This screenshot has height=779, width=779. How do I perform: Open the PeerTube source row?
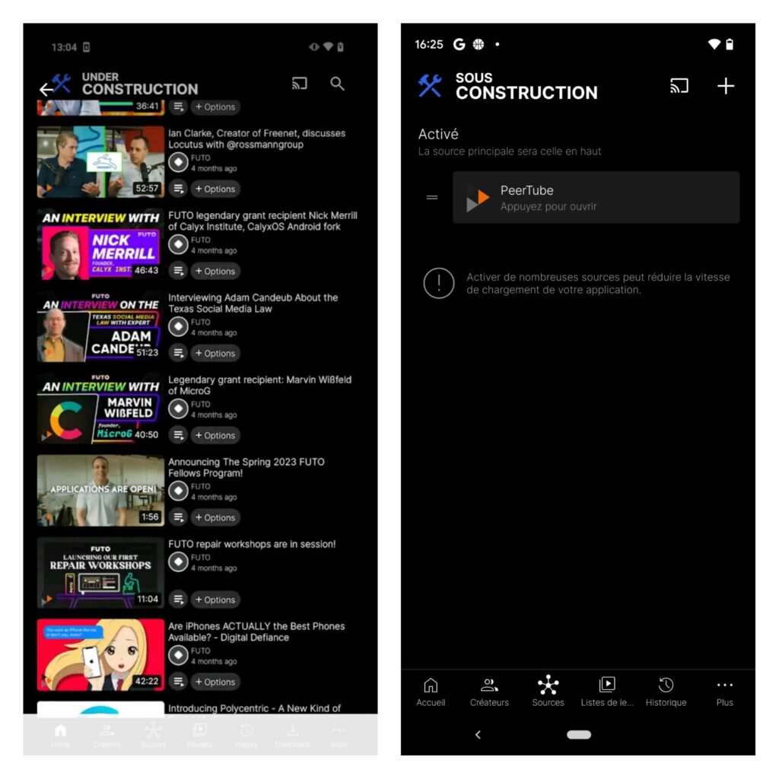pos(596,198)
